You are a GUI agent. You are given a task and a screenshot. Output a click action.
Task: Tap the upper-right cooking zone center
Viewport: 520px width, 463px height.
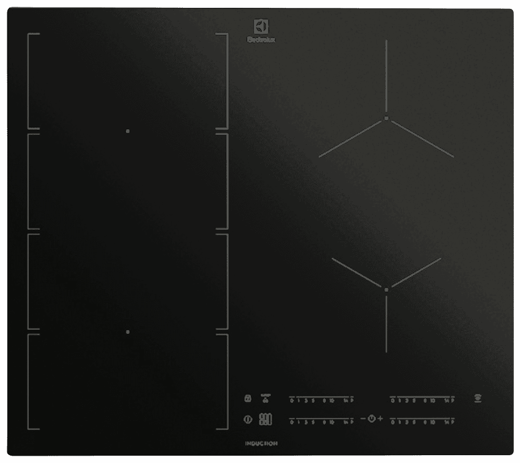(386, 118)
